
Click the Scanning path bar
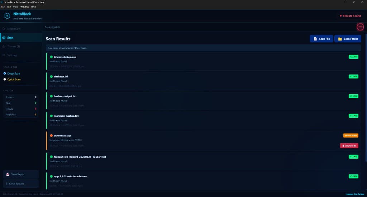point(204,48)
